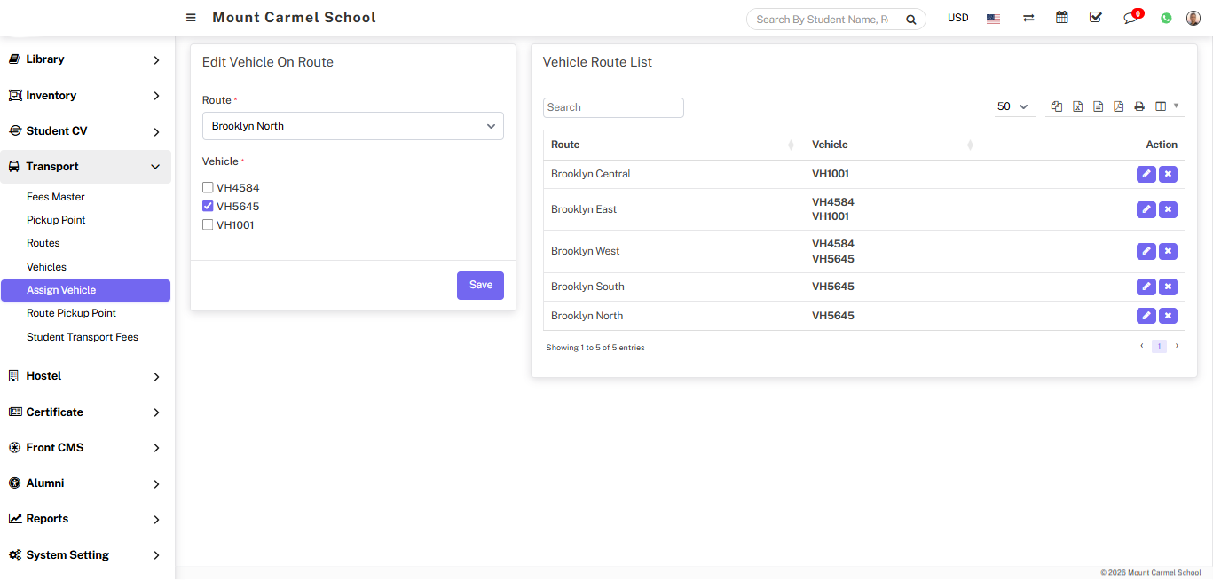
Task: Click the language flag icon
Action: tap(993, 19)
